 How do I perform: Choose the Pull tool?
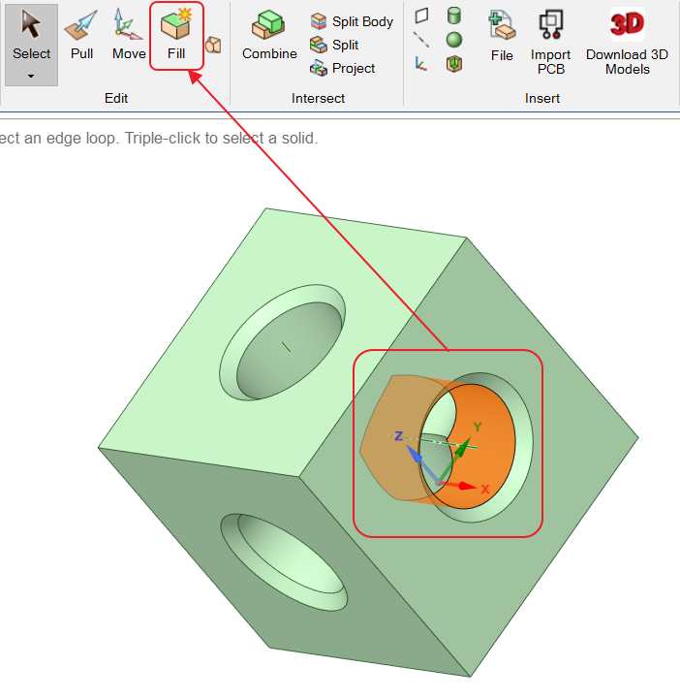(x=81, y=36)
